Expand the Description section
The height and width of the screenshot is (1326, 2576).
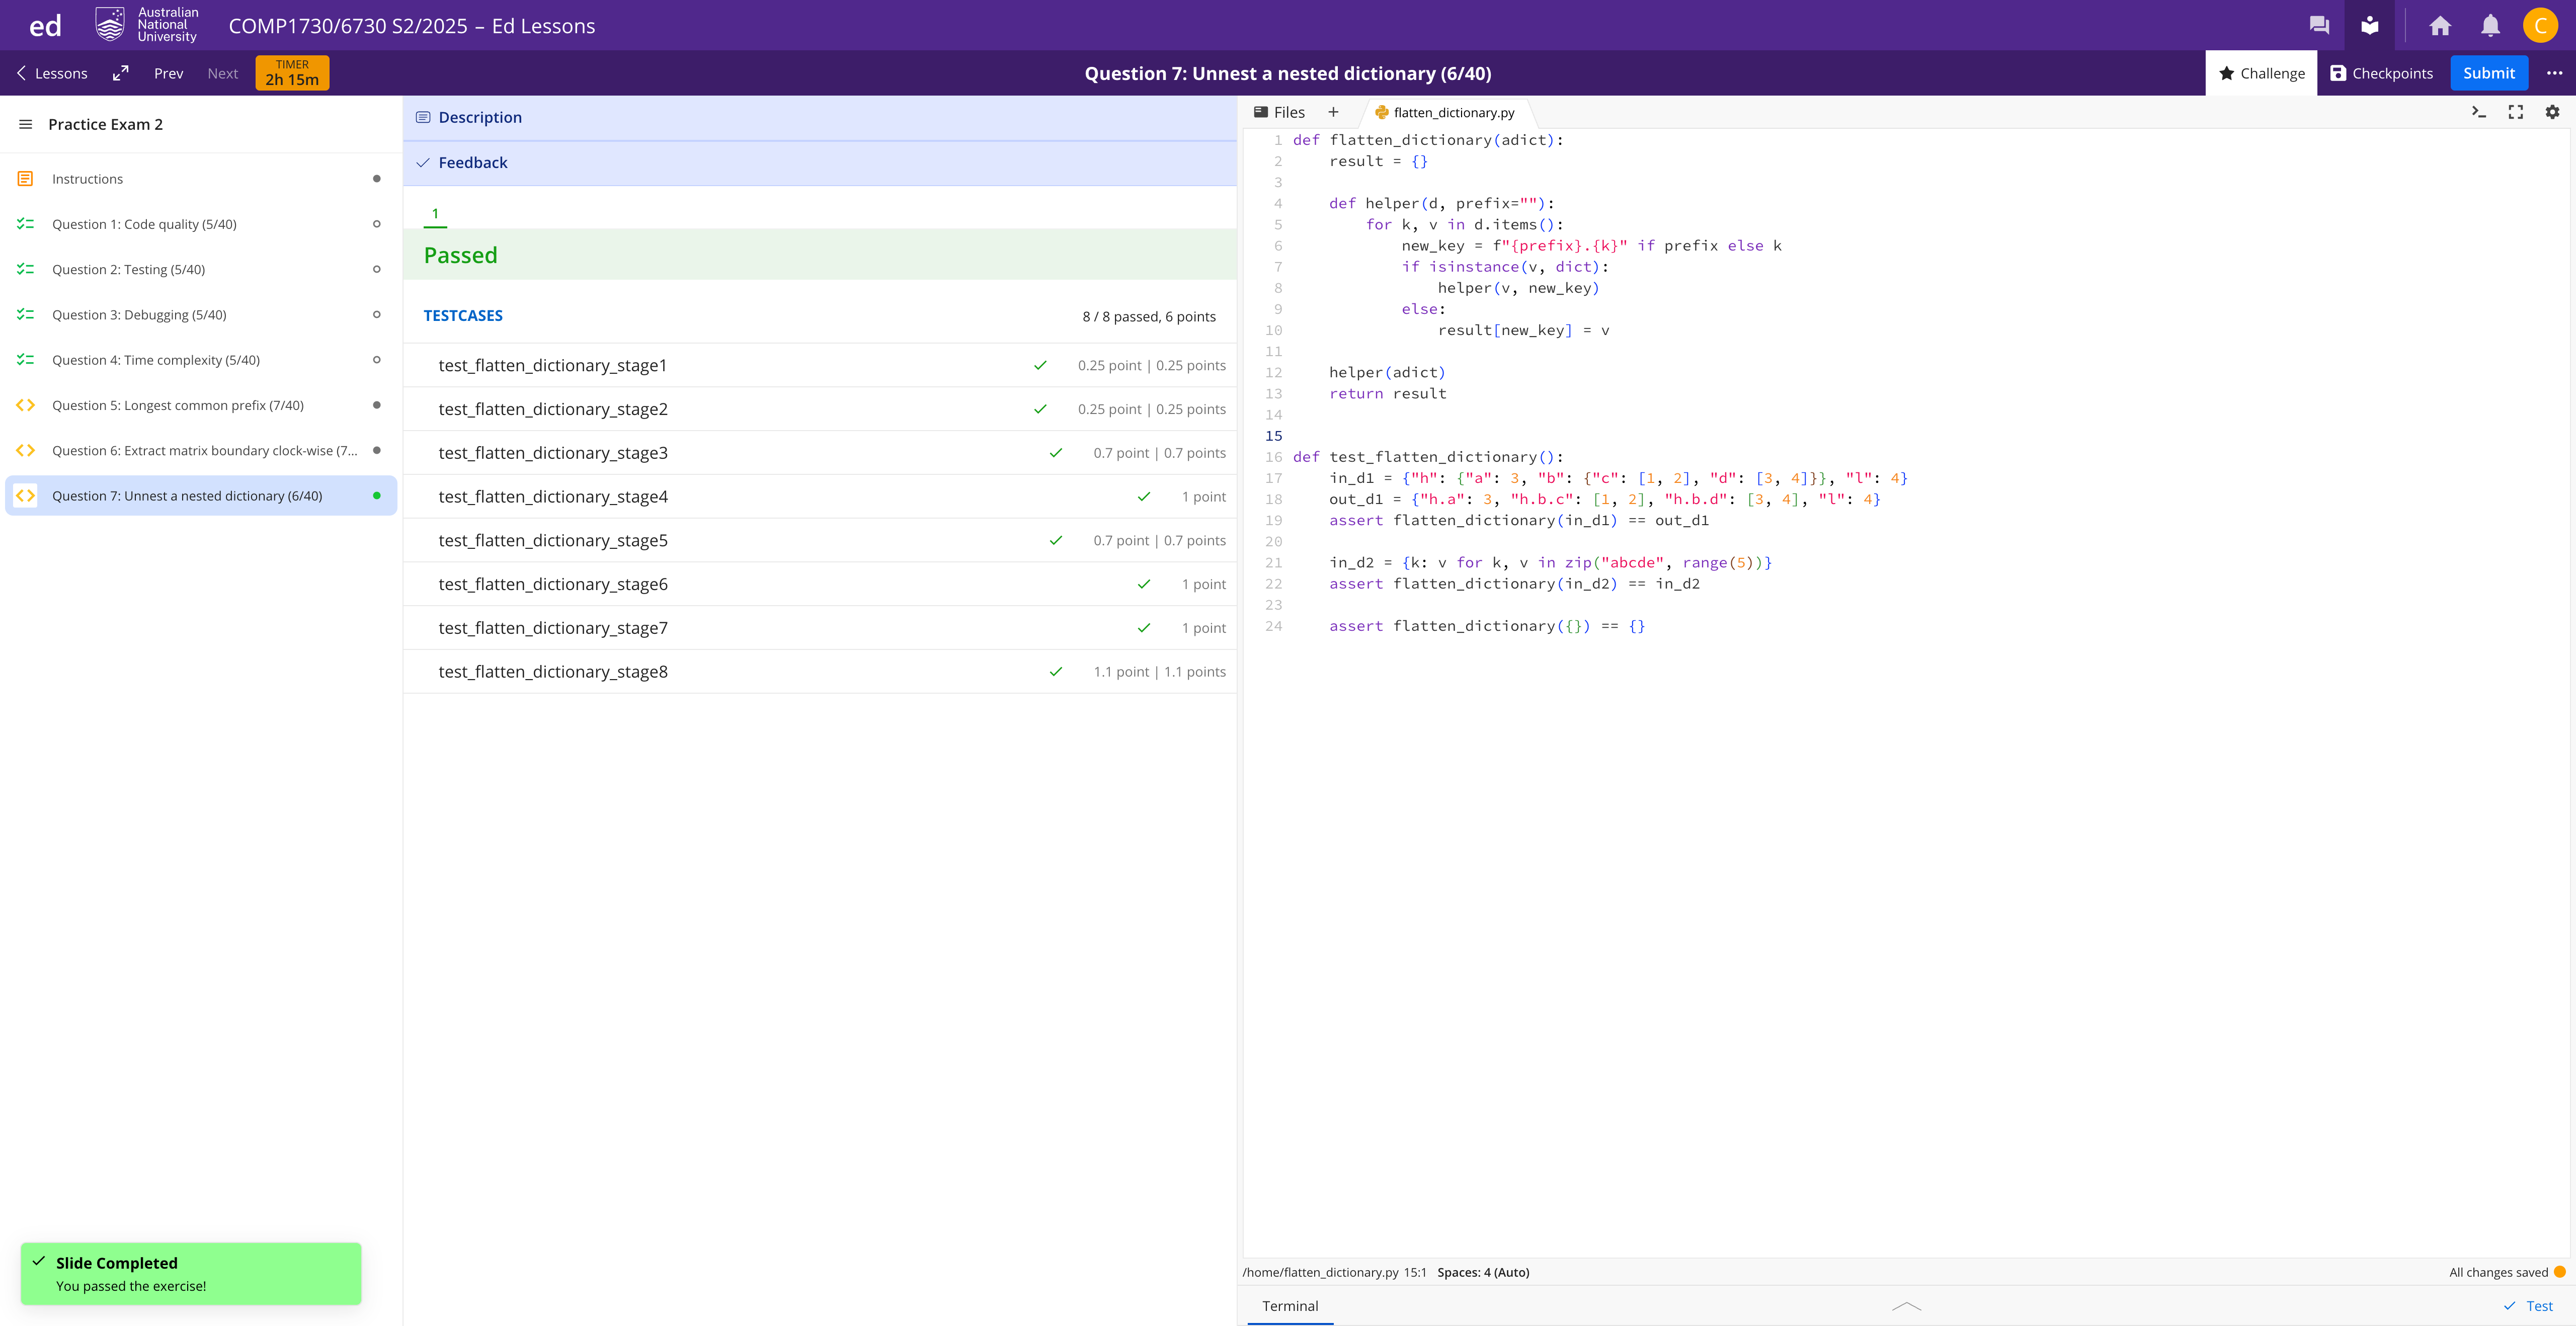pyautogui.click(x=820, y=118)
